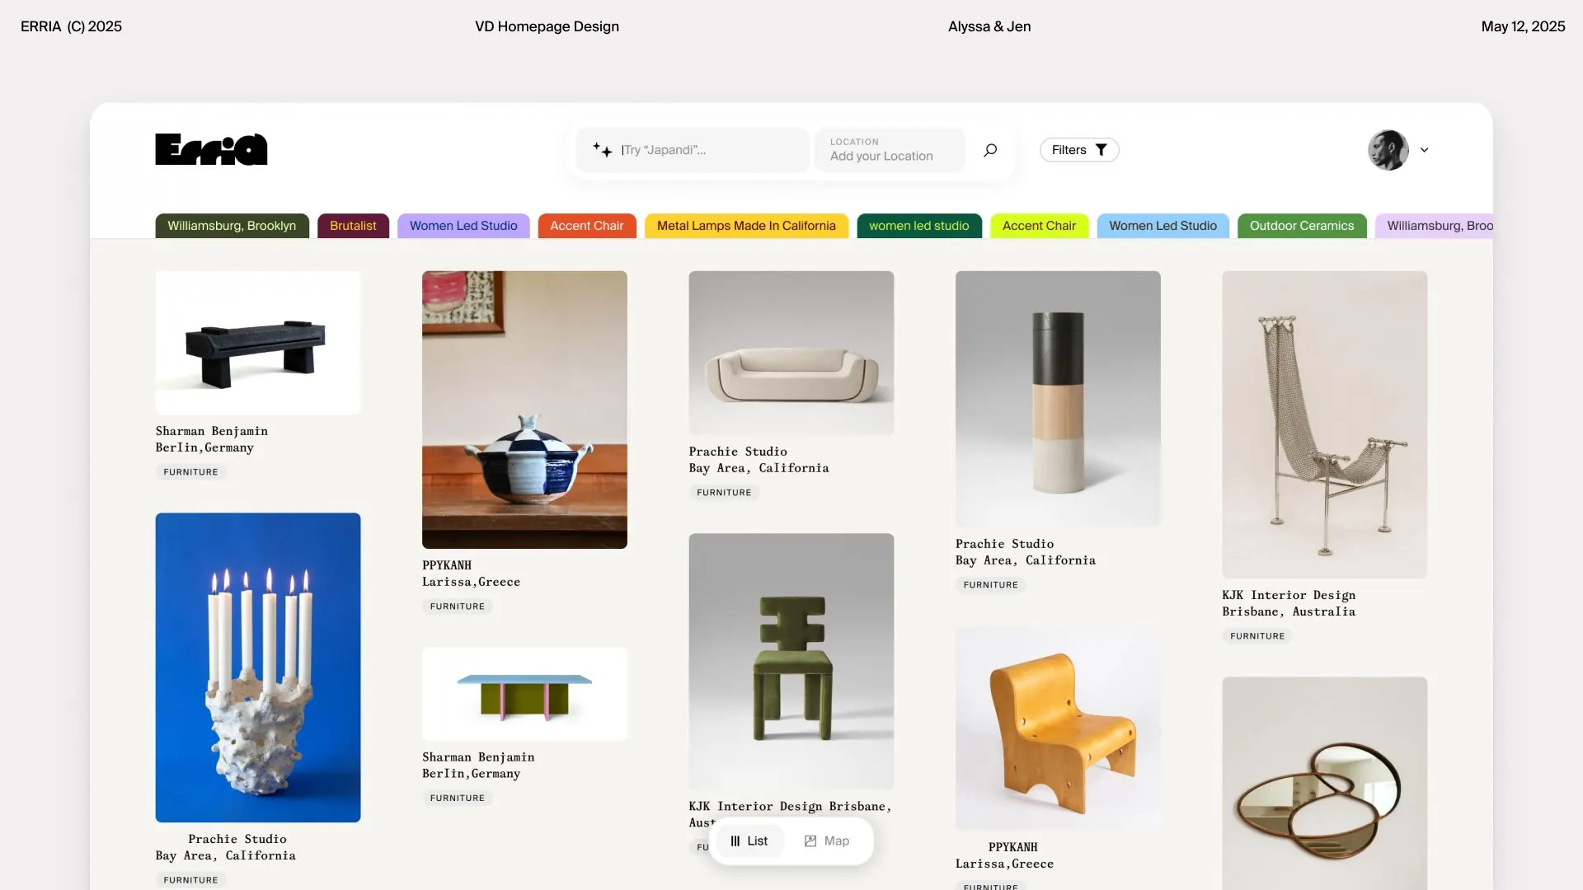Viewport: 1583px width, 890px height.
Task: Click Sharman Benjamin under the colorful table
Action: 478,757
